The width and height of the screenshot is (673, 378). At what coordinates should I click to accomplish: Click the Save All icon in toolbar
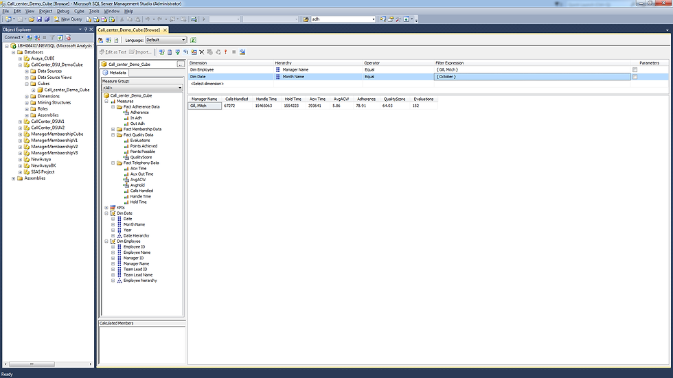coord(47,19)
